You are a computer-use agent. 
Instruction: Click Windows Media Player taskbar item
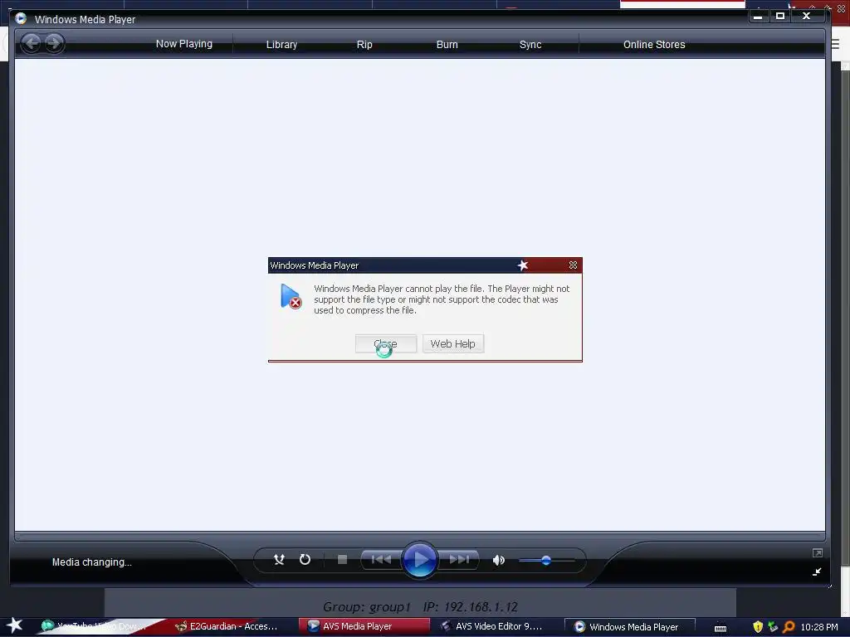coord(630,627)
